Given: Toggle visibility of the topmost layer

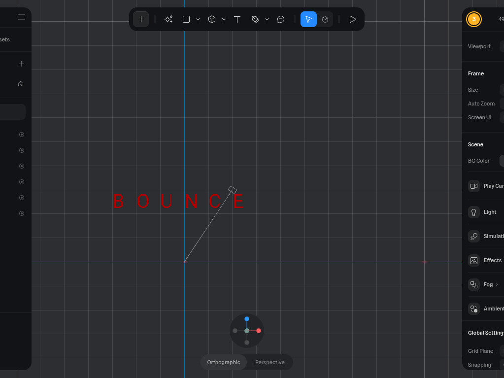Looking at the screenshot, I should click(22, 135).
